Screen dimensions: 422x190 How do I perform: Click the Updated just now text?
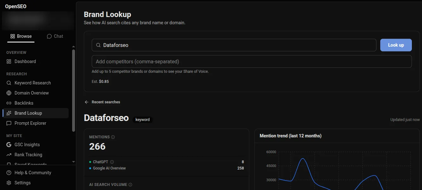click(x=405, y=120)
